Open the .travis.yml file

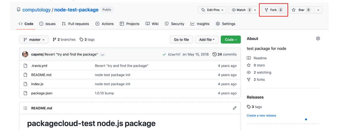(x=39, y=66)
